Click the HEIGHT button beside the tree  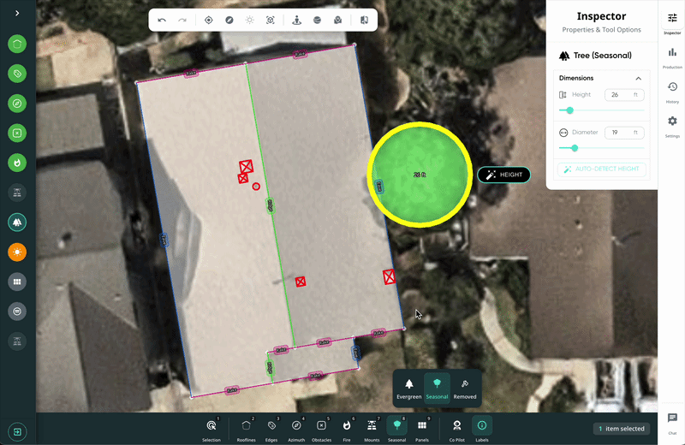pyautogui.click(x=504, y=175)
